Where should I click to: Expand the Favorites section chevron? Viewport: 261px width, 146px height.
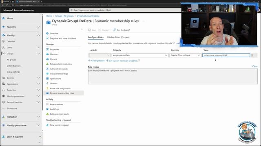pos(38,27)
